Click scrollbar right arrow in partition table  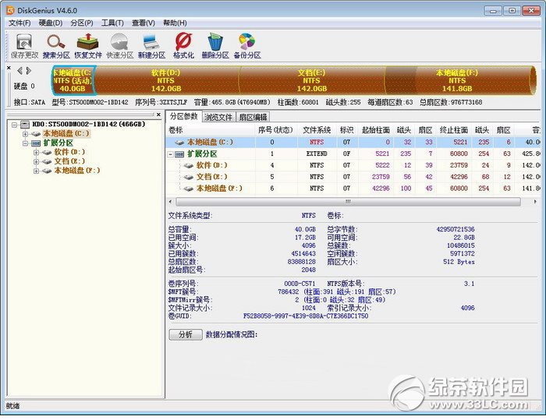(x=535, y=202)
